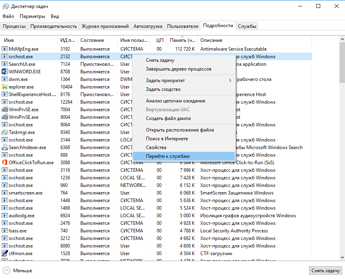This screenshot has width=345, height=279.
Task: Choose 'Перейти к службам' menu entry
Action: click(184, 156)
